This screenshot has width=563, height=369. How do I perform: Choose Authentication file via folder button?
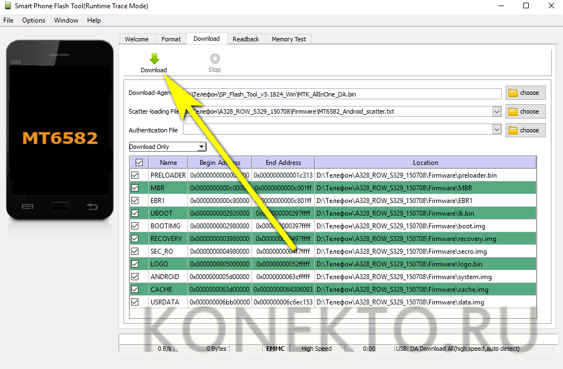tap(526, 130)
